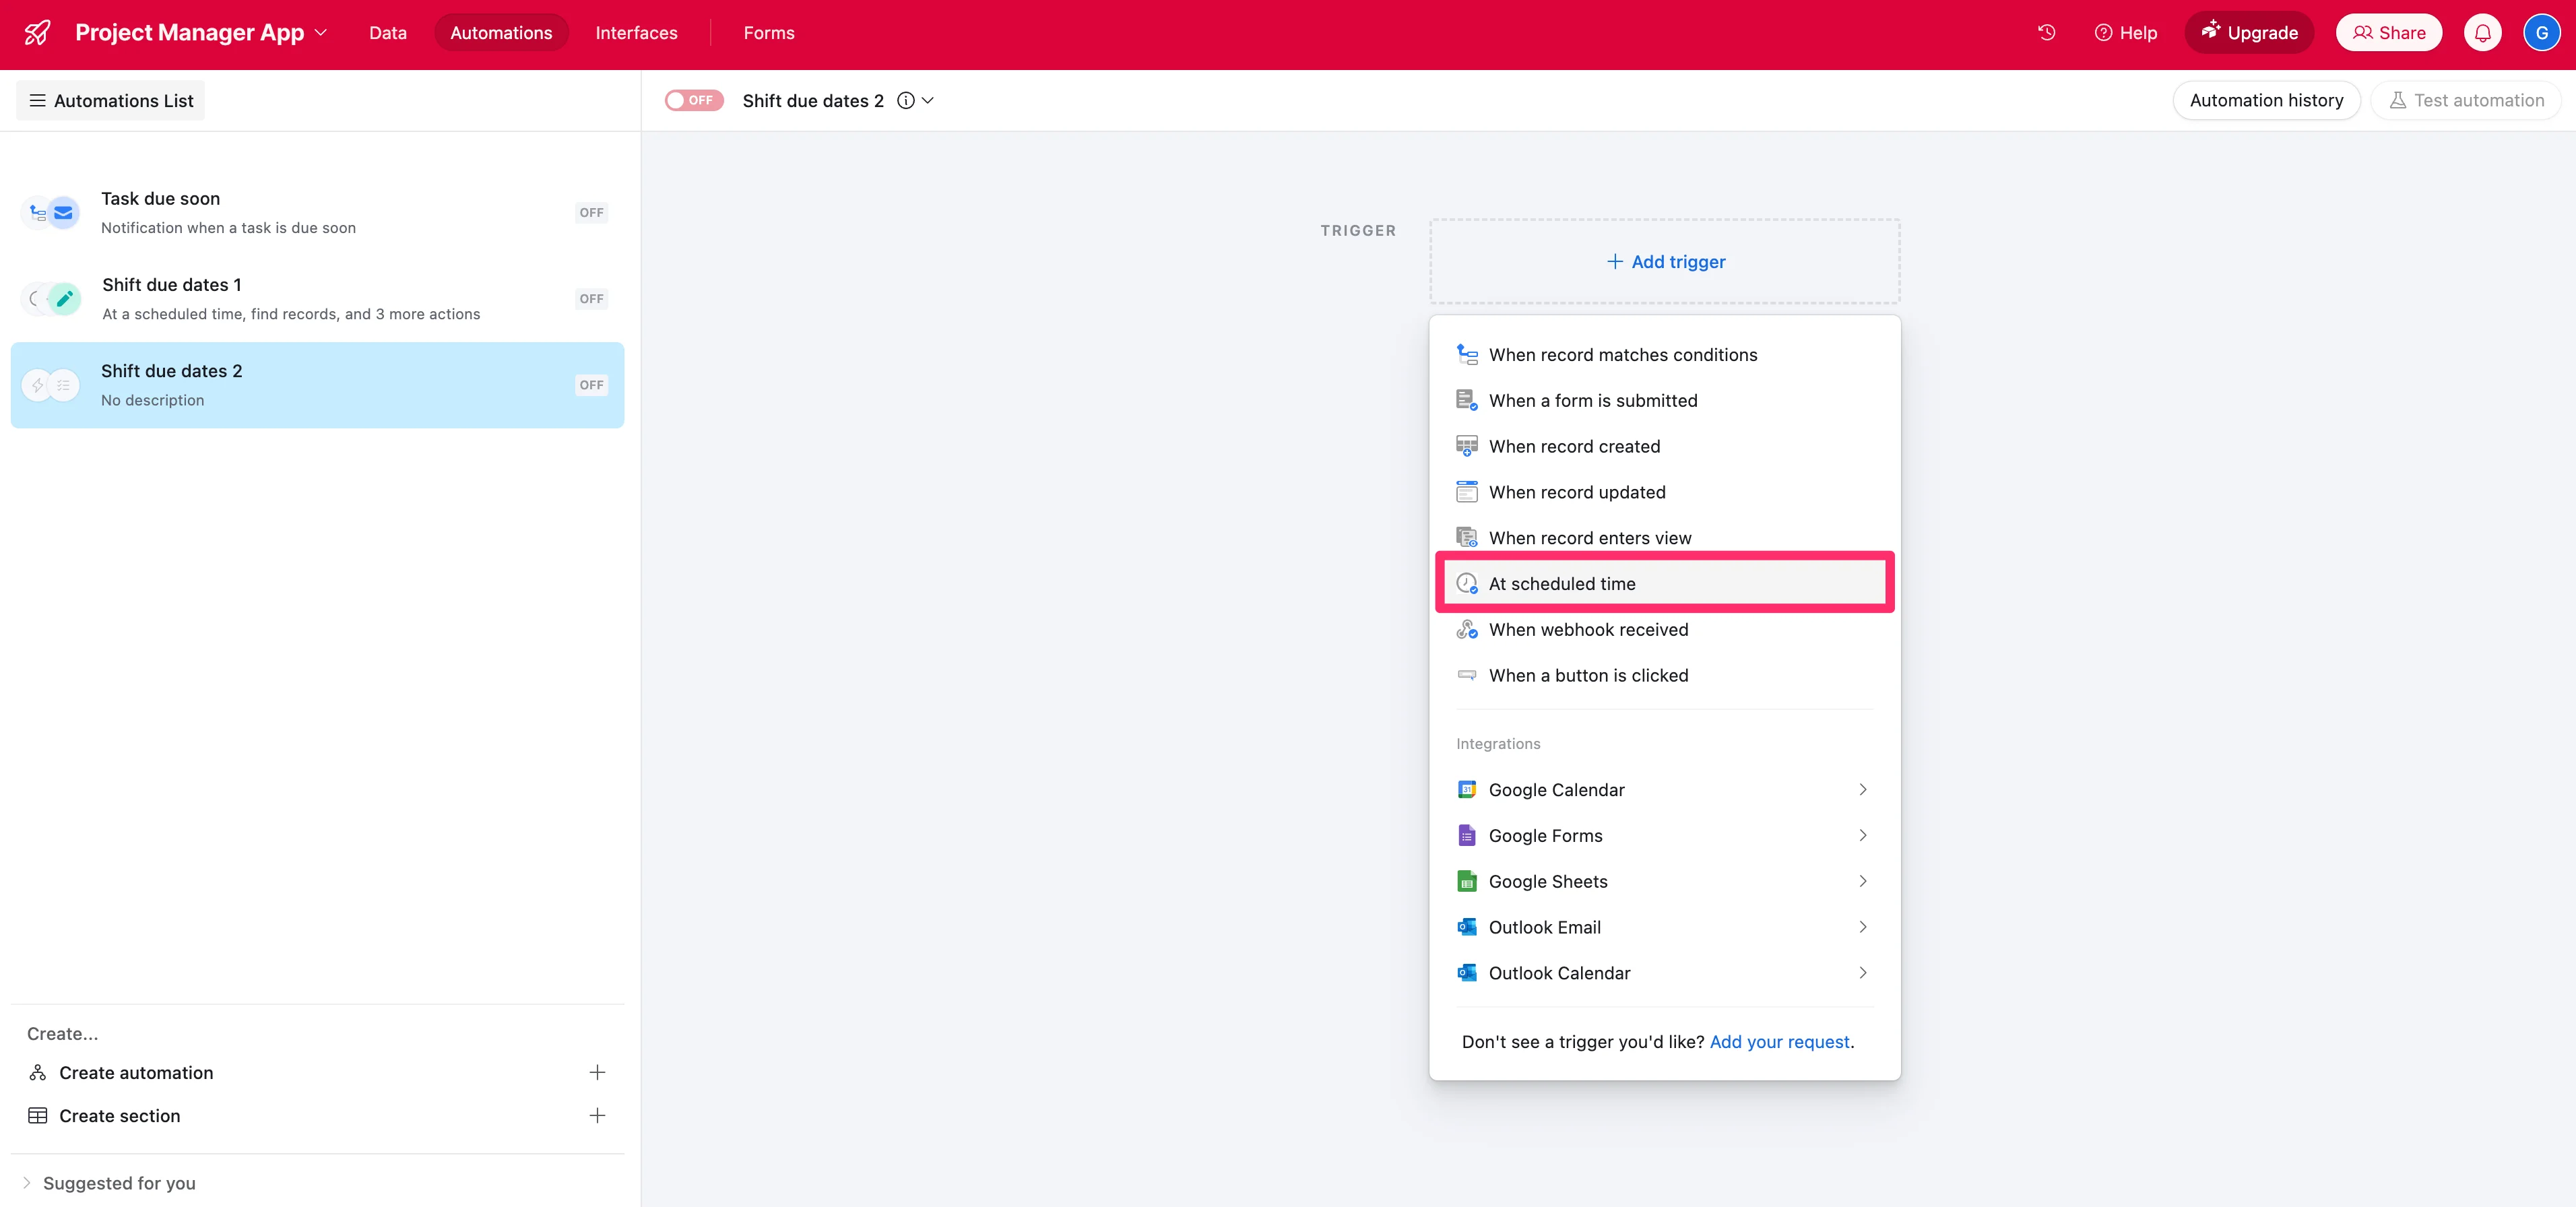Select When webhook received trigger

1588,629
